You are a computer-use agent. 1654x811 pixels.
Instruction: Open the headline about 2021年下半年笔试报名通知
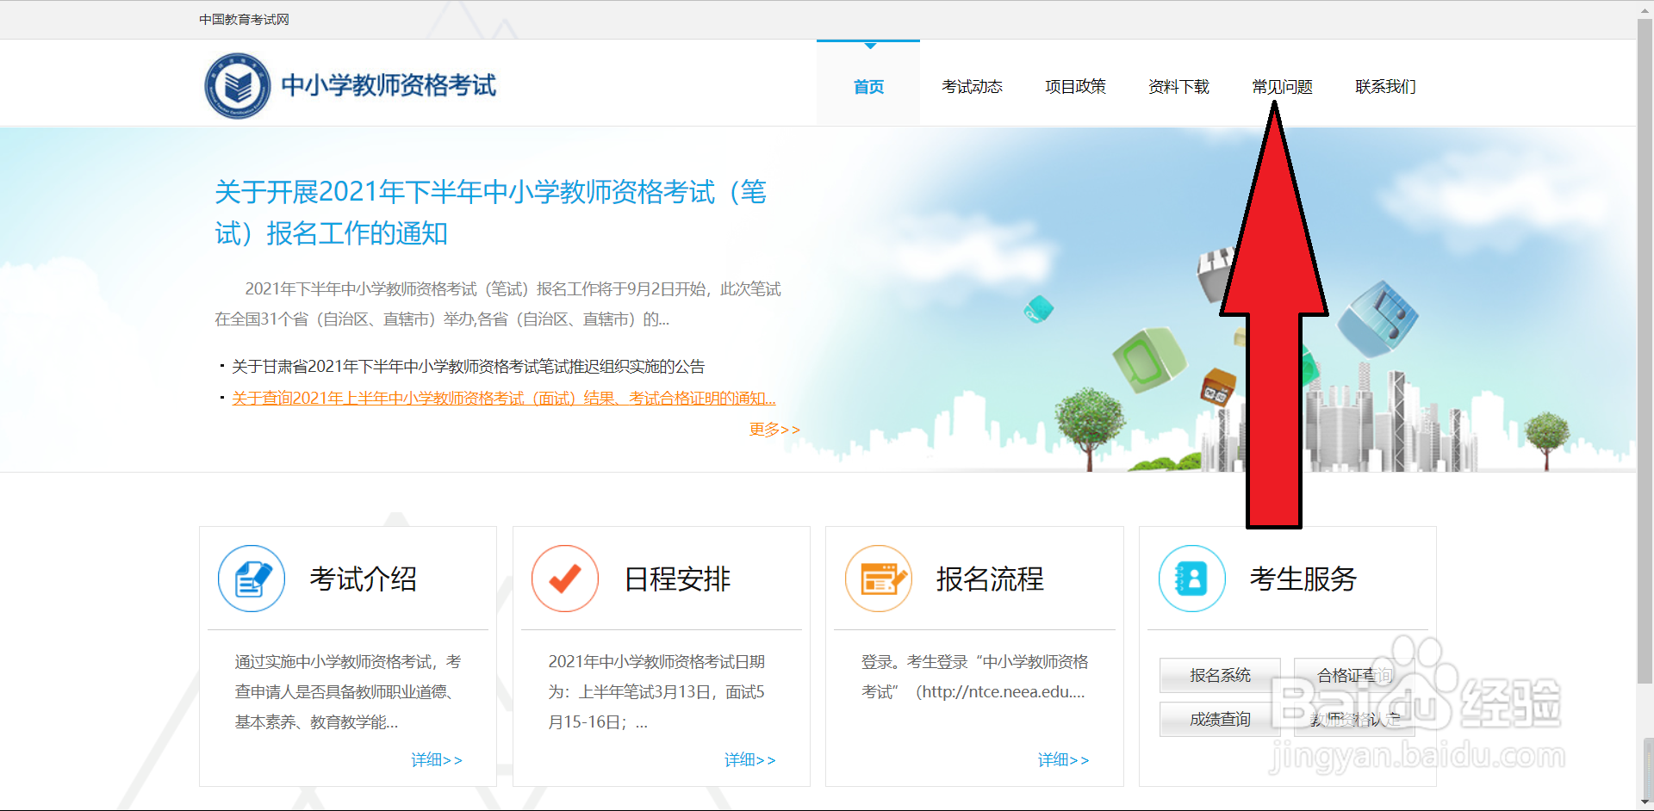[491, 212]
